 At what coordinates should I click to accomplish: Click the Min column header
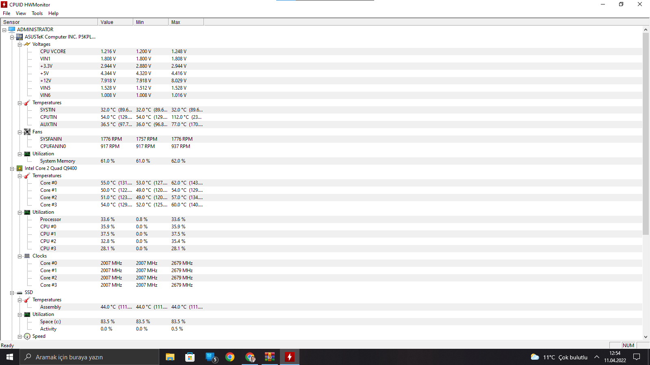[x=151, y=22]
